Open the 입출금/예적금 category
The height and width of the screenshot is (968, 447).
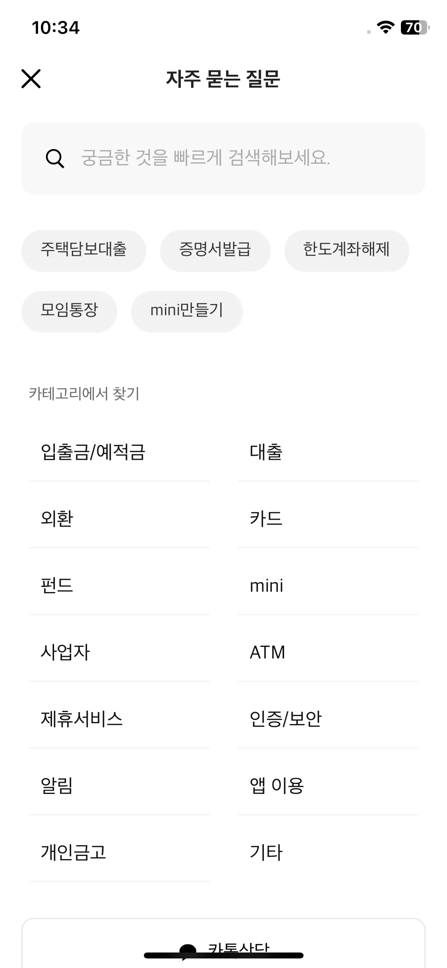(119, 452)
